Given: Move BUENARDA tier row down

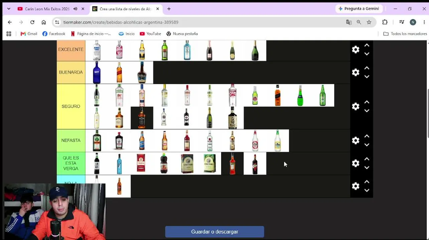Looking at the screenshot, I should [x=367, y=76].
